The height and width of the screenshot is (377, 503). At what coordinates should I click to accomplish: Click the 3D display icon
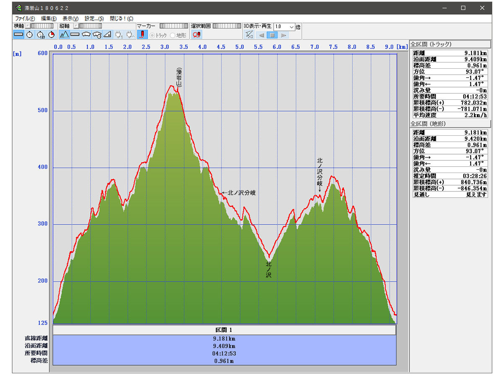(x=249, y=35)
